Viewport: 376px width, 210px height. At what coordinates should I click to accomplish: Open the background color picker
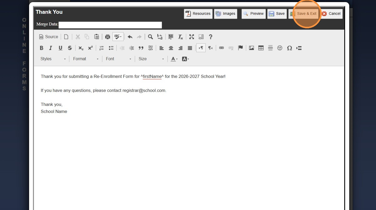[x=185, y=59]
